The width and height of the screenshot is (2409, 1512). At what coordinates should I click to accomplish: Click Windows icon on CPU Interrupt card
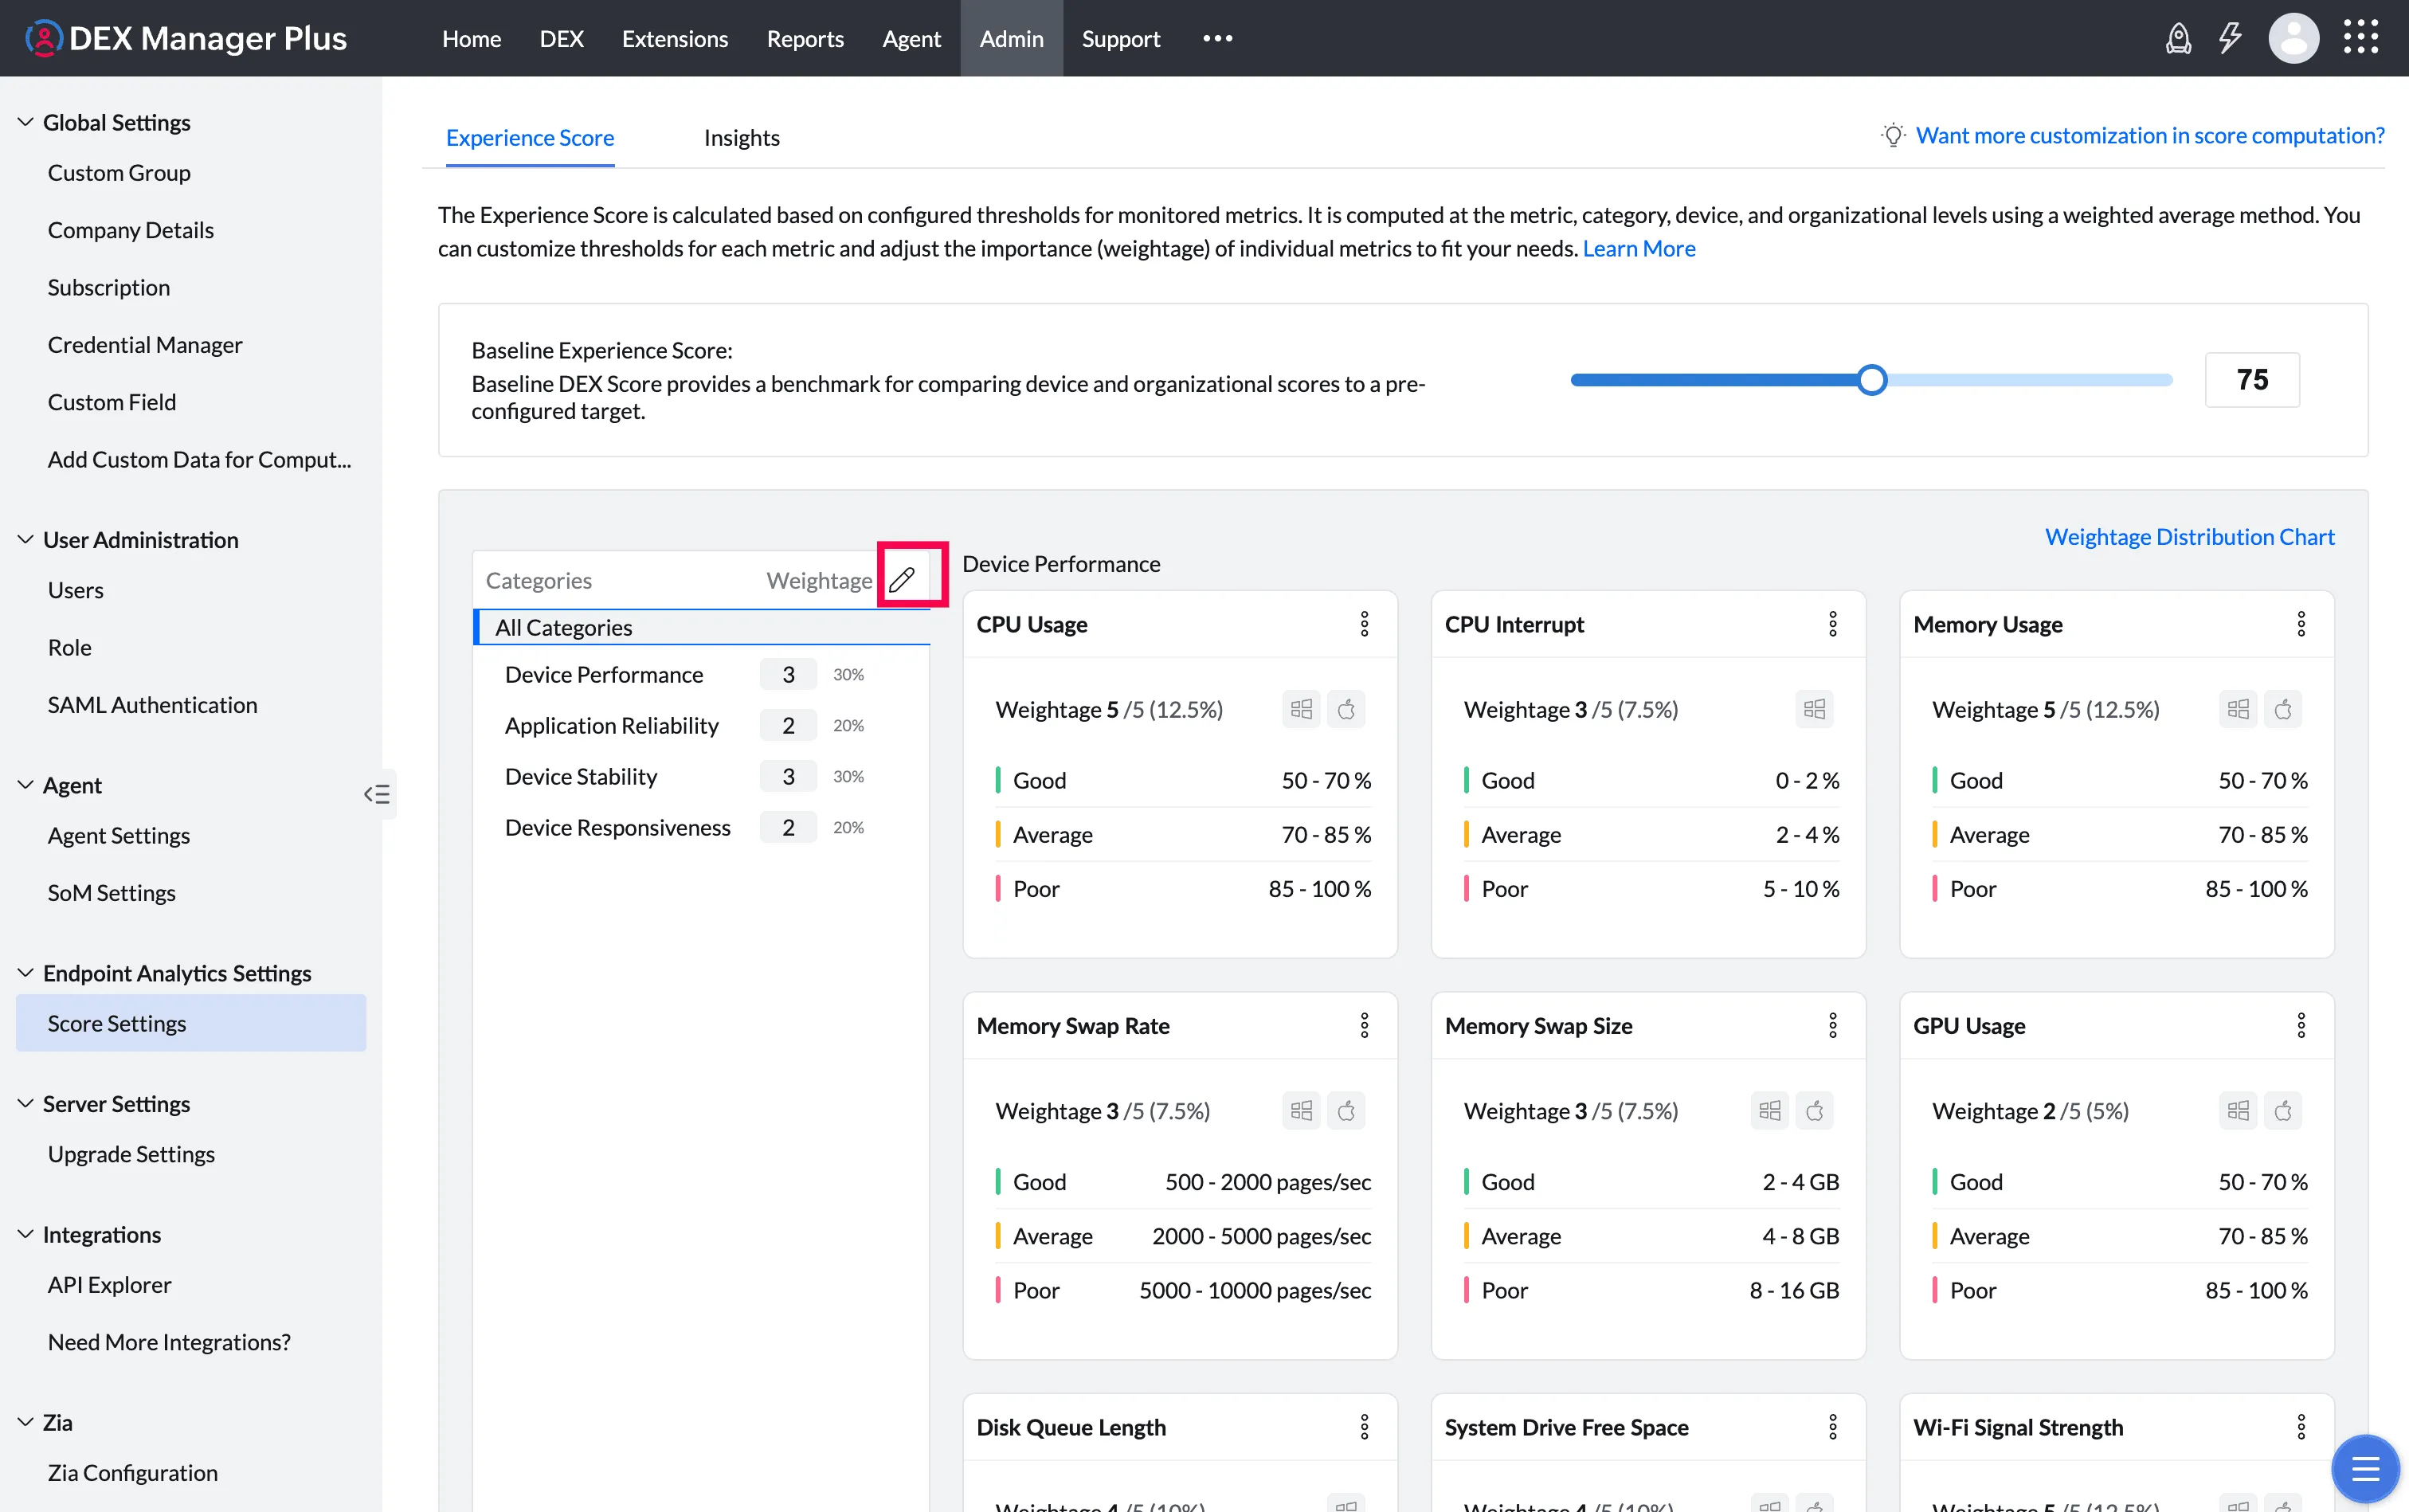click(x=1814, y=709)
